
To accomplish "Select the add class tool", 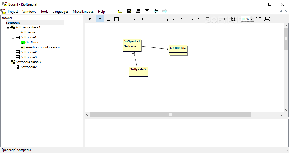I will click(109, 19).
